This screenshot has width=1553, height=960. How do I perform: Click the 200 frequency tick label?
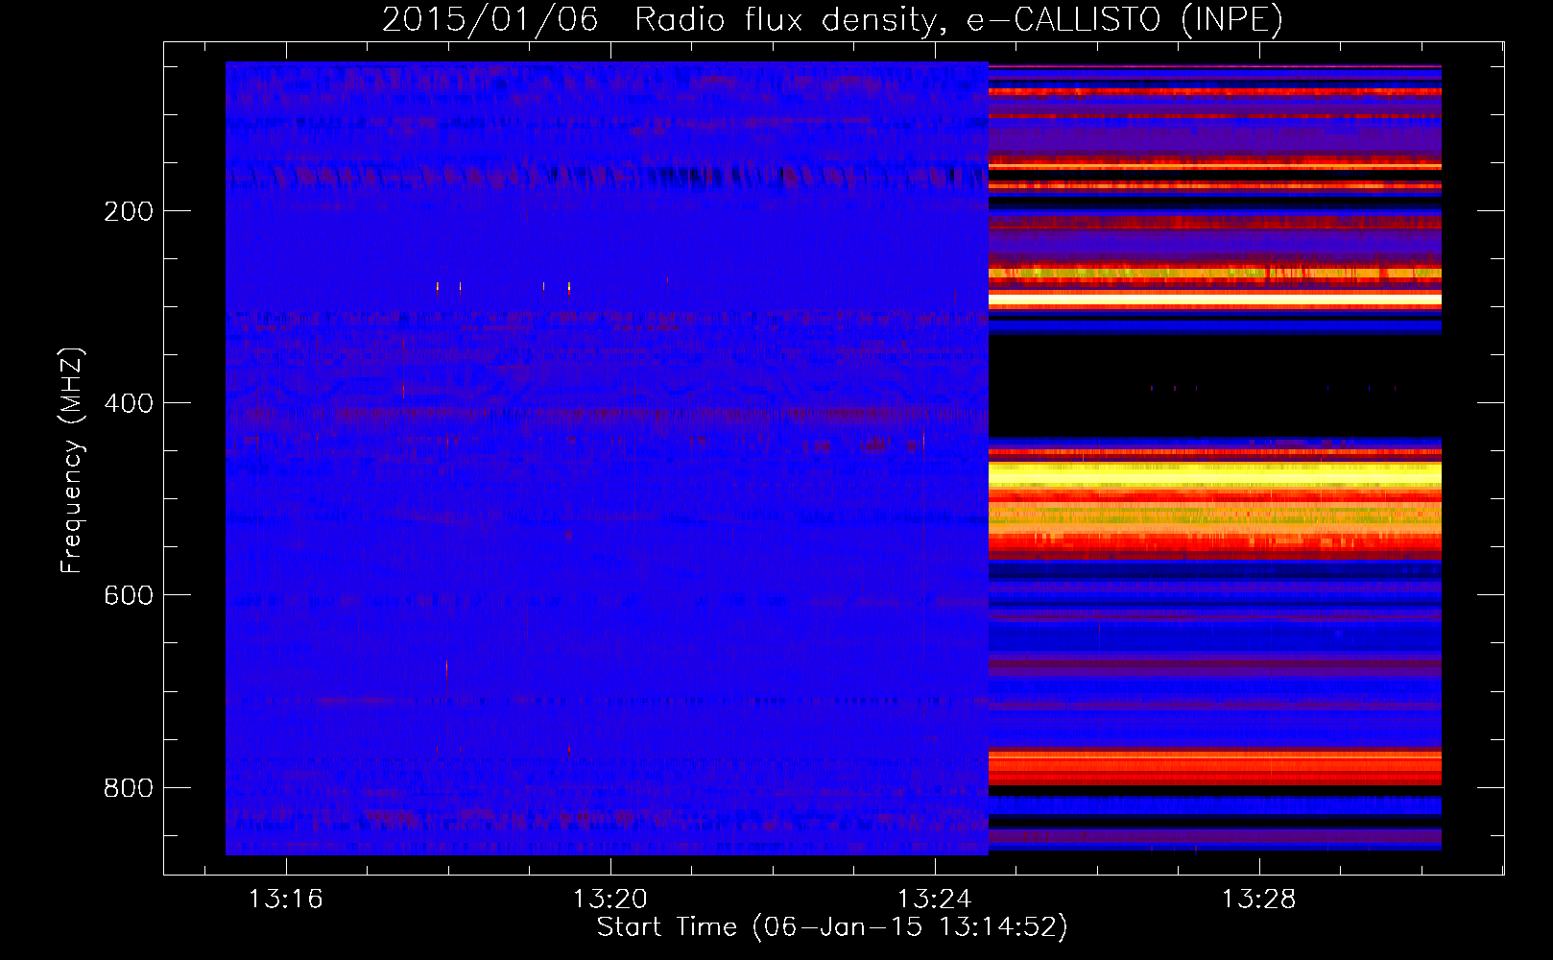pyautogui.click(x=129, y=211)
